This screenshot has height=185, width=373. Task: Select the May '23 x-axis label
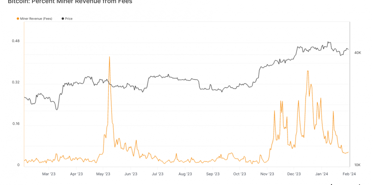coord(103,174)
